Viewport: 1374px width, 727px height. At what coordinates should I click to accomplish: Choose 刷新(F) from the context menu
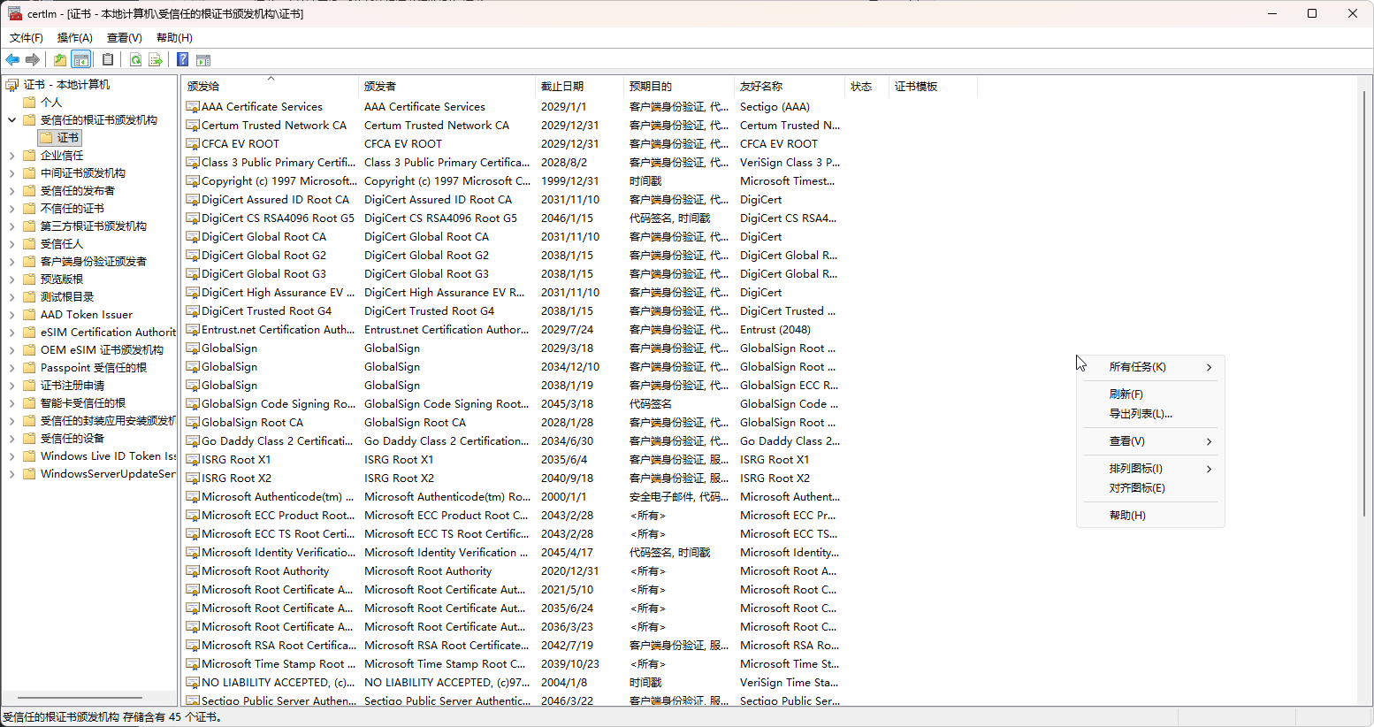pyautogui.click(x=1150, y=394)
